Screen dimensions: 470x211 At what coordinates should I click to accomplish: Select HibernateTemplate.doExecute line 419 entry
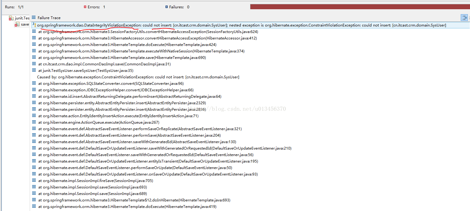127,207
